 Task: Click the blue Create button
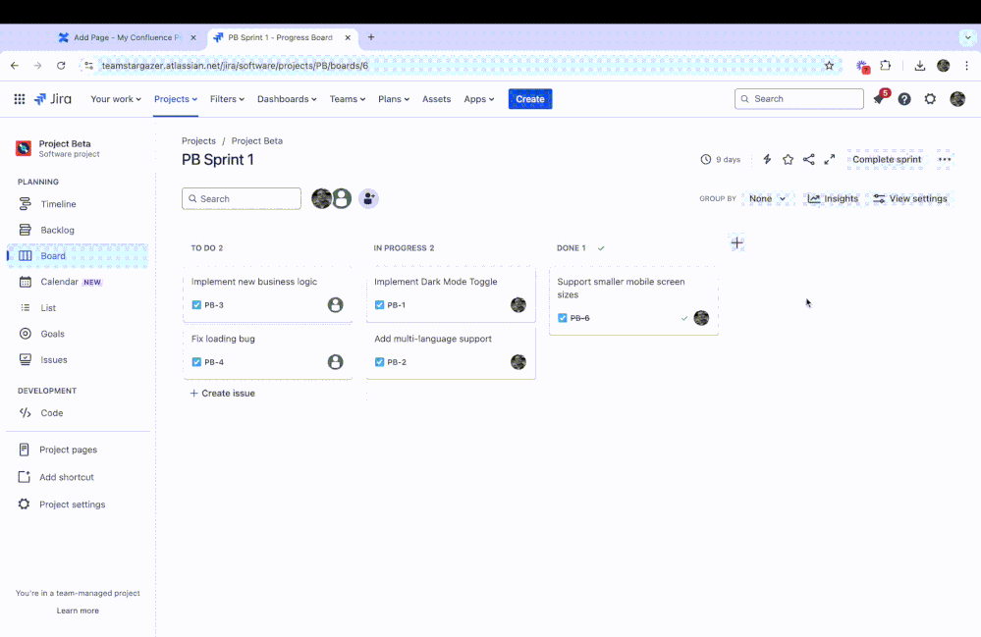pyautogui.click(x=530, y=99)
